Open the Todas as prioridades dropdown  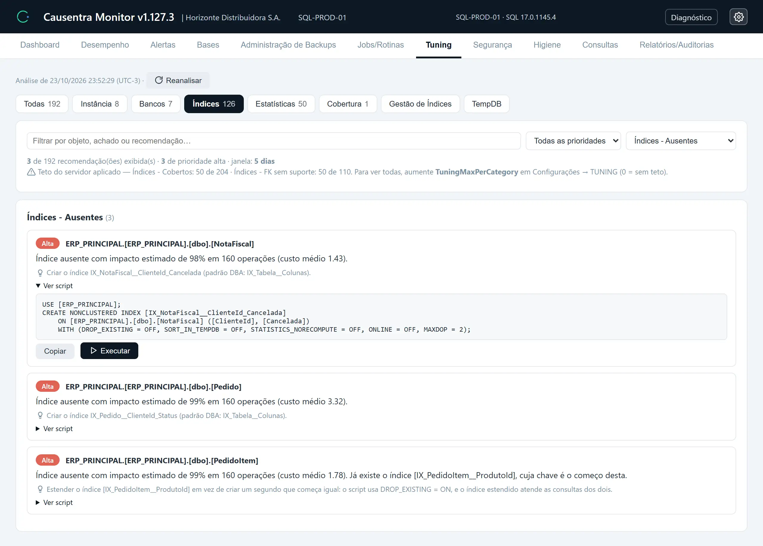[x=573, y=141]
